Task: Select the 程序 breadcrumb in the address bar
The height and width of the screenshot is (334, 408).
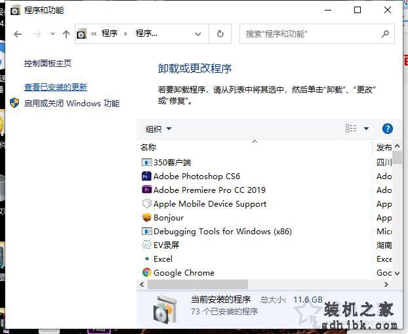Action: [x=110, y=33]
